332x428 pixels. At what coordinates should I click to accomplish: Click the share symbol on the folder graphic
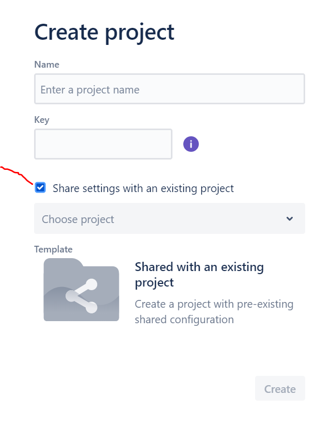[82, 296]
